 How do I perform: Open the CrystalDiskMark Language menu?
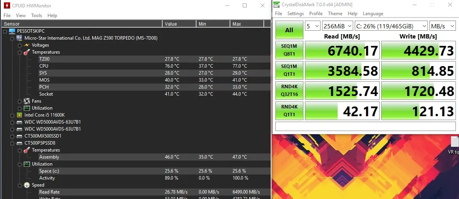373,14
